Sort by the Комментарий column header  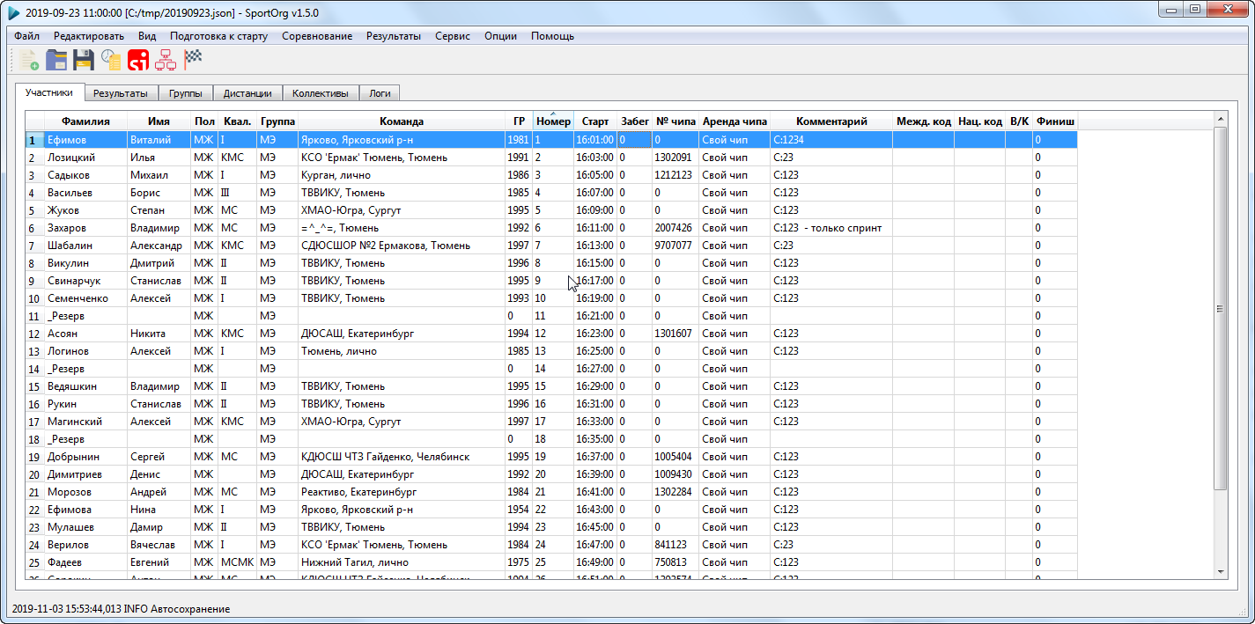click(x=831, y=121)
